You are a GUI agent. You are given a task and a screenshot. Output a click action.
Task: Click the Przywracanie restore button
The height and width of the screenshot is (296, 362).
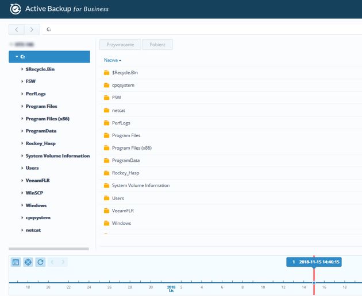pos(120,45)
